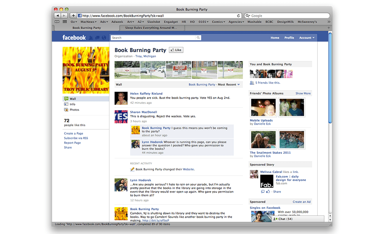Open Facebook notifications globe icon

click(x=104, y=38)
